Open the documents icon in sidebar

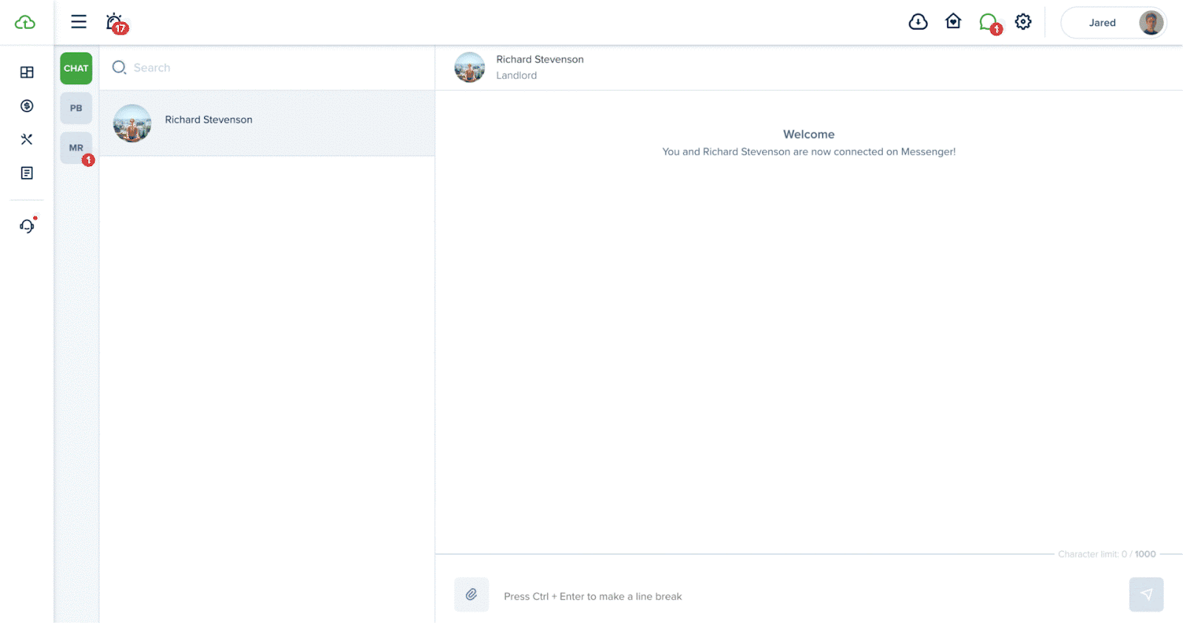27,173
